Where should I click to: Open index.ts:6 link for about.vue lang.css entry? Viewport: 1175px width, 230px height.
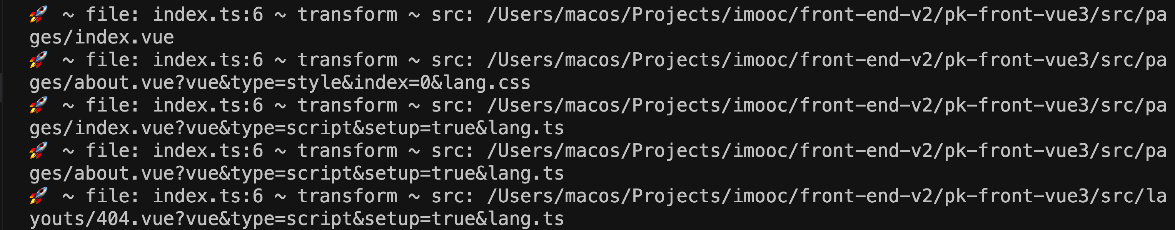(x=207, y=60)
